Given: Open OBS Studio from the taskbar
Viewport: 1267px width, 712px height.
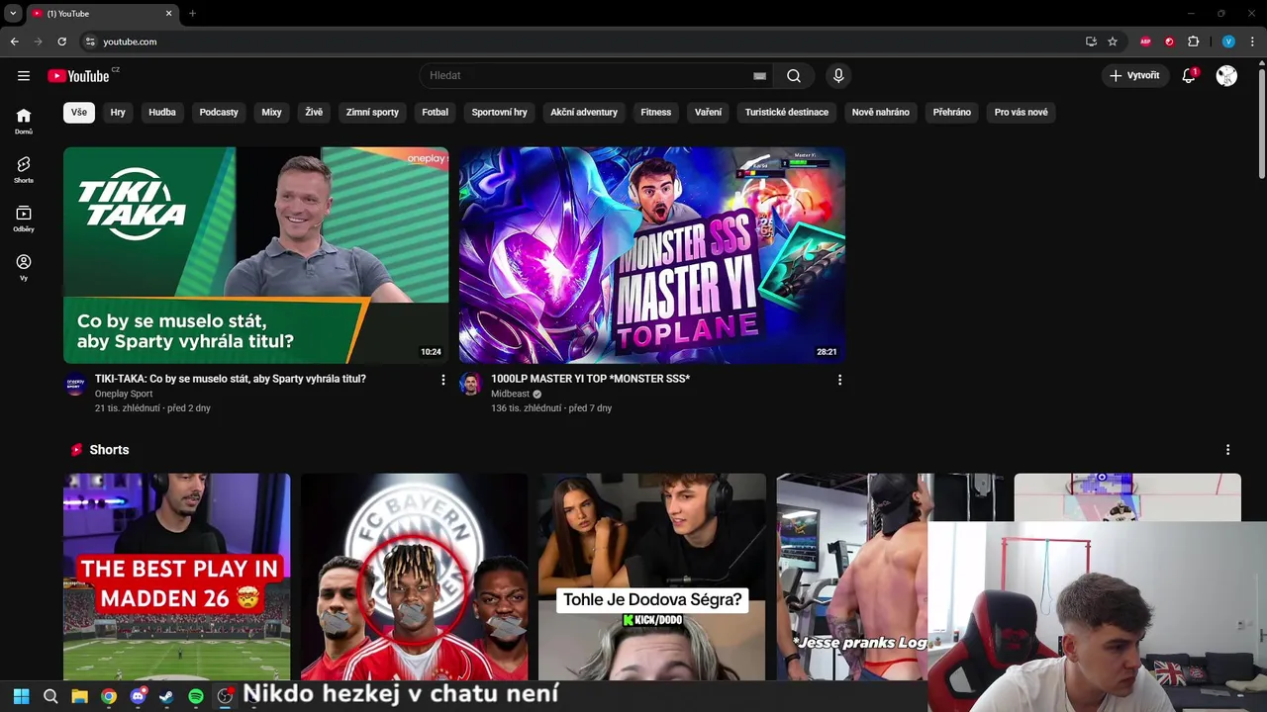Looking at the screenshot, I should coord(225,696).
